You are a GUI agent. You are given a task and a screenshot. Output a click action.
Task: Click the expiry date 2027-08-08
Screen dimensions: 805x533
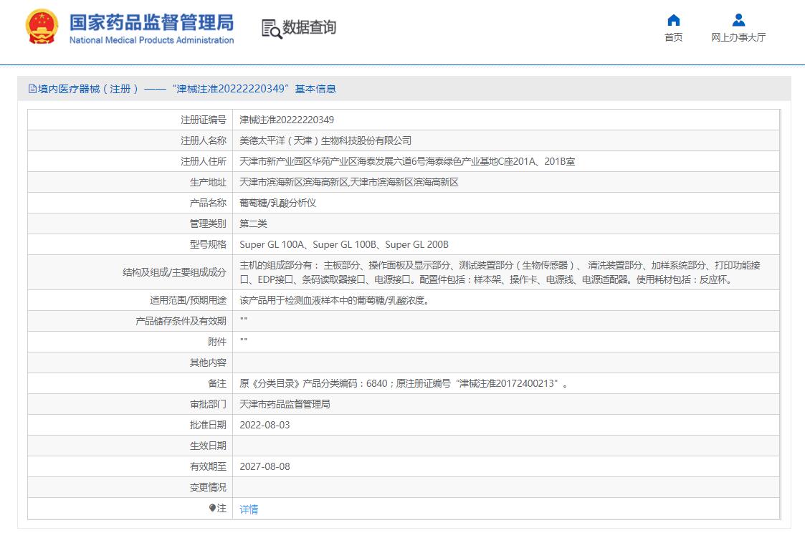[x=265, y=466]
